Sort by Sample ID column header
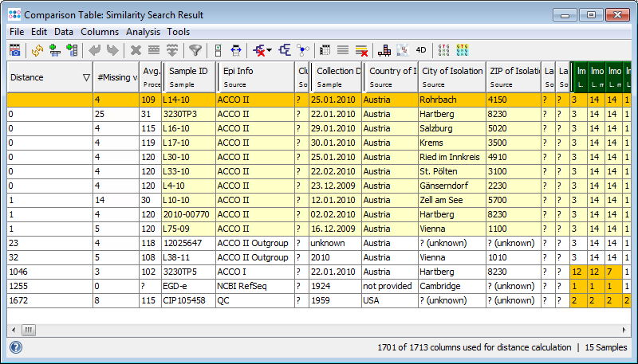Screen dimensions: 638x364 [x=187, y=71]
